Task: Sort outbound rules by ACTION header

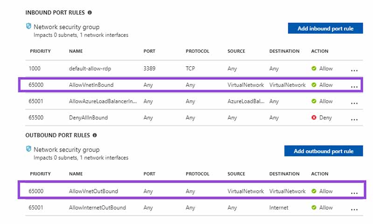Action: pyautogui.click(x=319, y=174)
